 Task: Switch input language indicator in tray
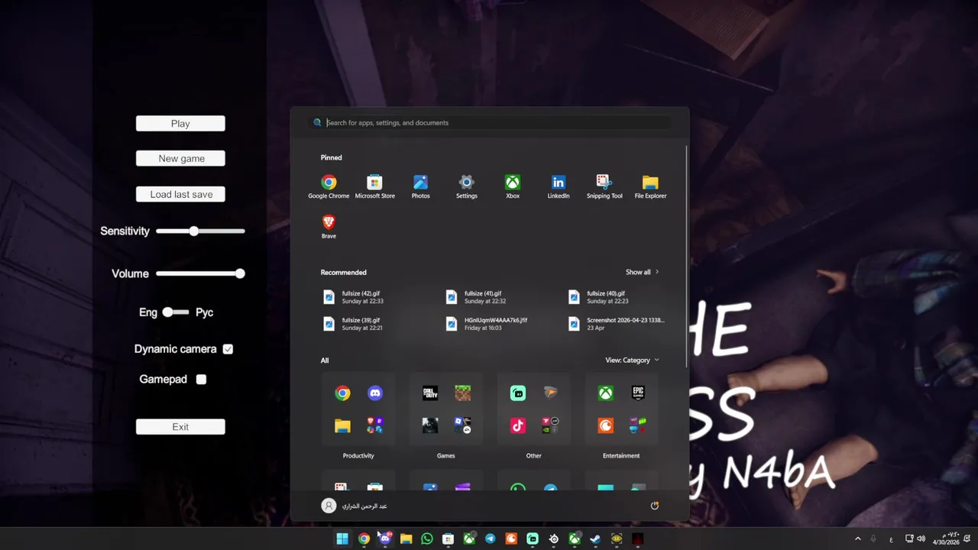point(891,539)
